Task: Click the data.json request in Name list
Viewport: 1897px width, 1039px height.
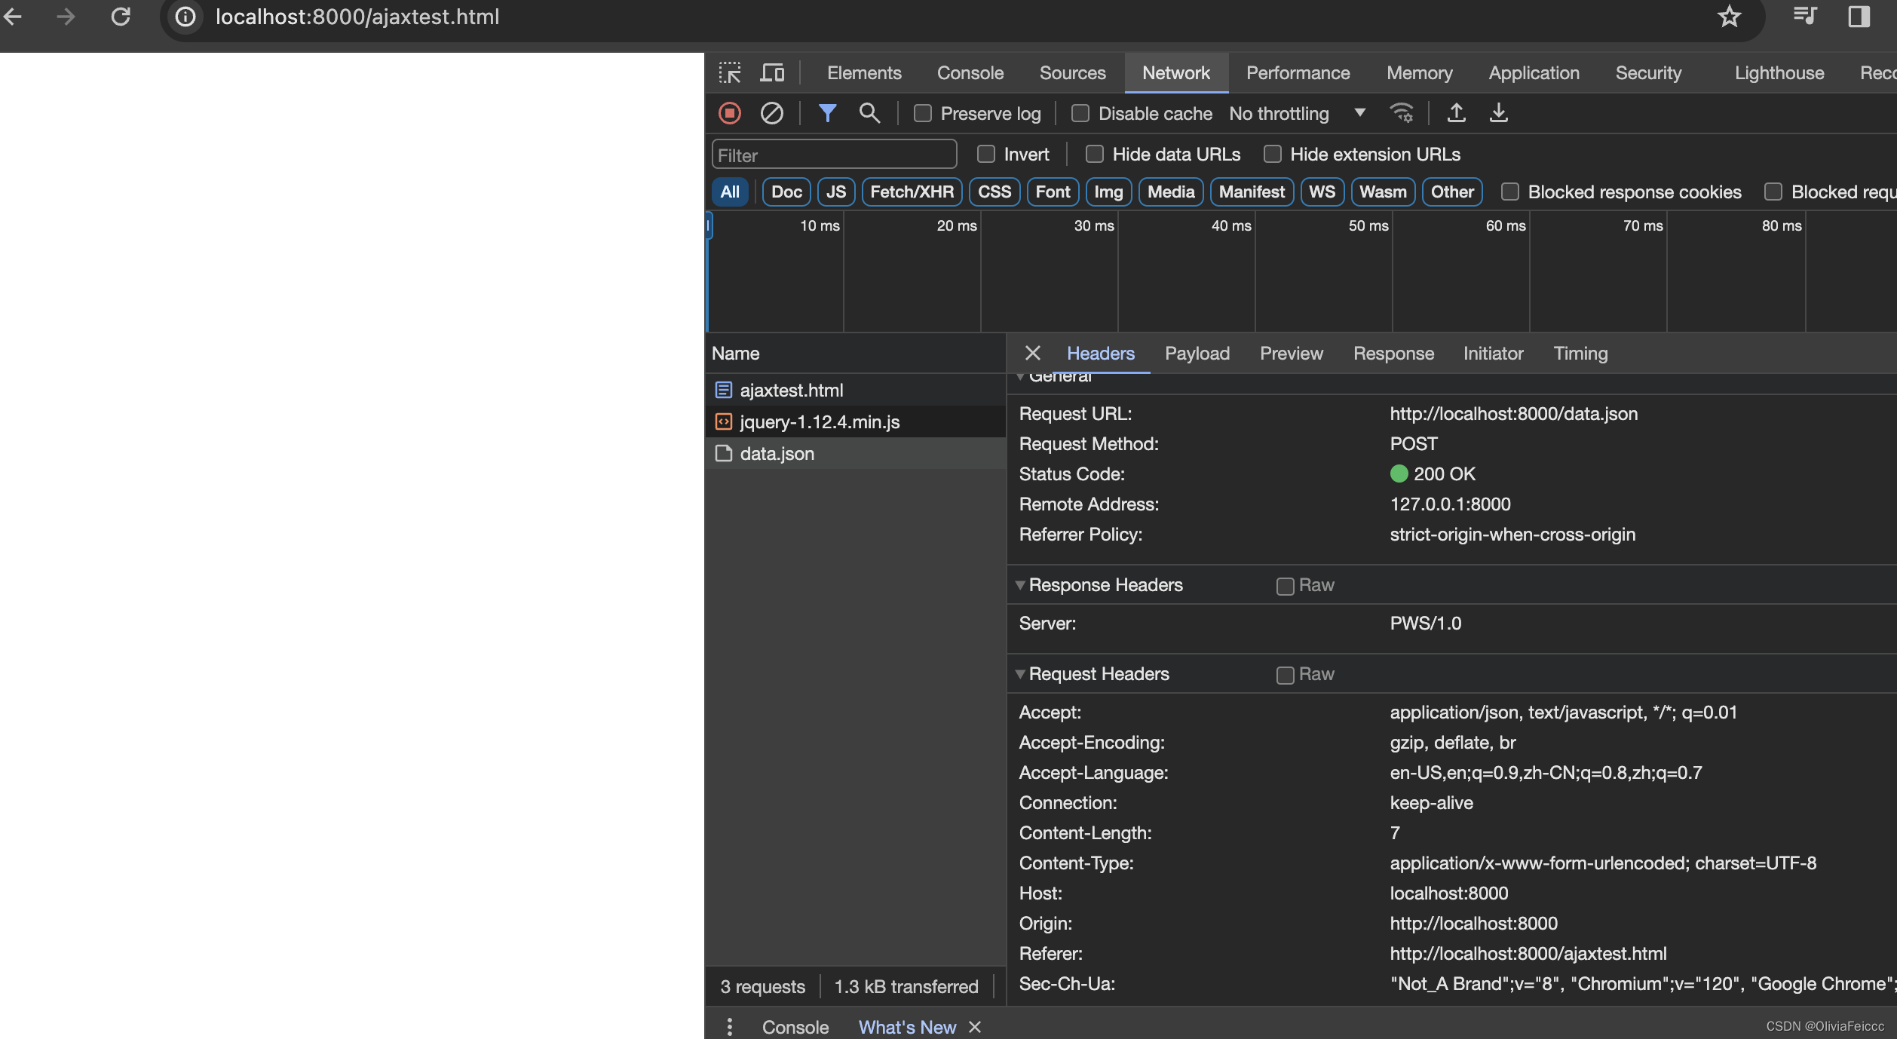Action: (777, 453)
